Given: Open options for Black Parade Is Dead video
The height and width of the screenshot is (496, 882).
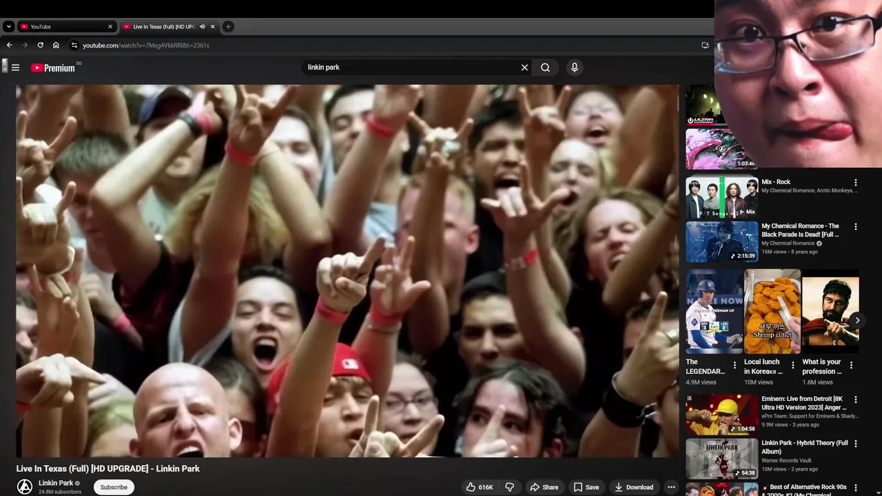Looking at the screenshot, I should click(856, 227).
